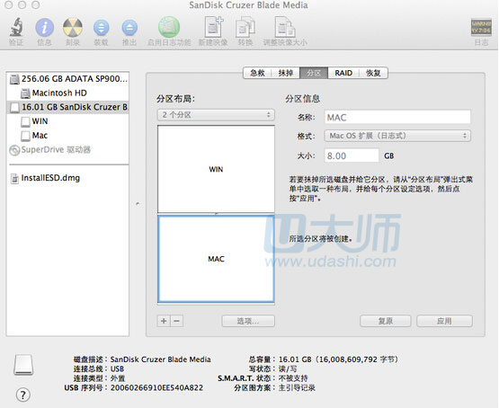
Task: Click the plus button to add partition
Action: [164, 321]
